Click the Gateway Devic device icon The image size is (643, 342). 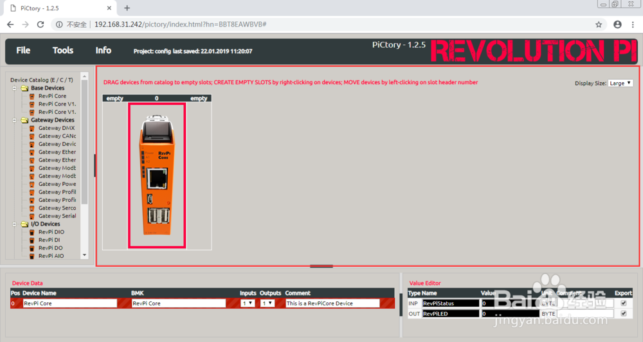click(32, 145)
